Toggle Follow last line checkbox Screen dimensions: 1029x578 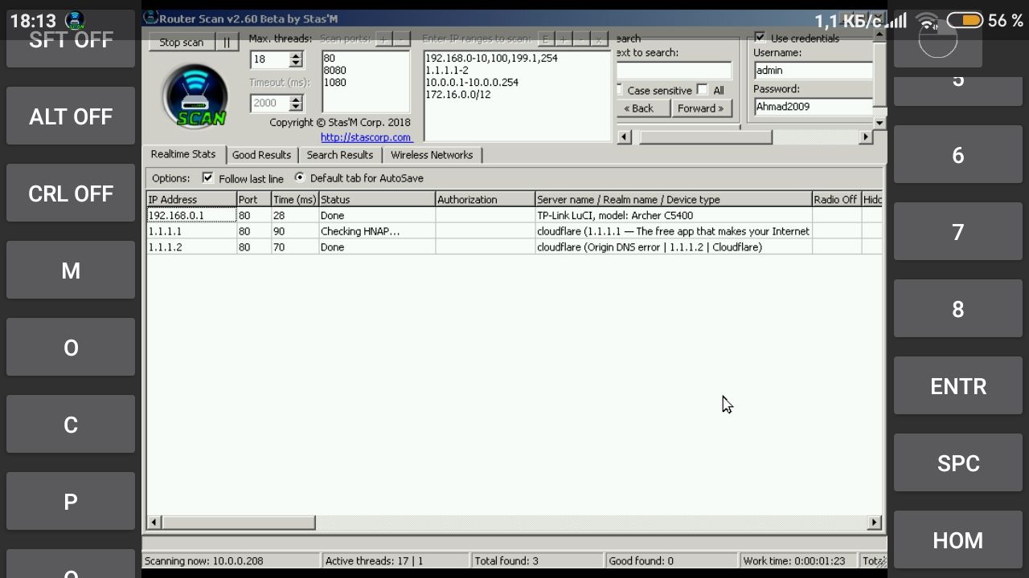pos(208,178)
